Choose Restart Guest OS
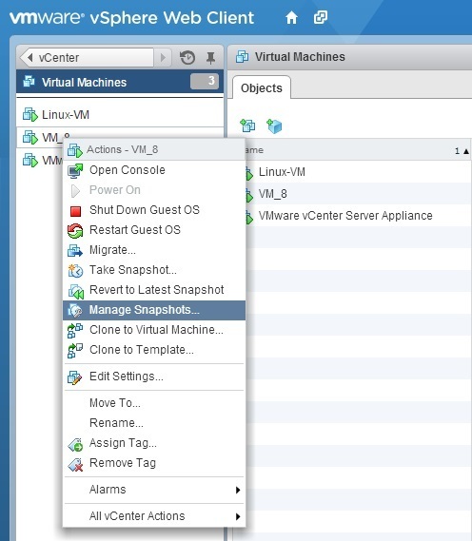The height and width of the screenshot is (541, 472). pyautogui.click(x=154, y=230)
